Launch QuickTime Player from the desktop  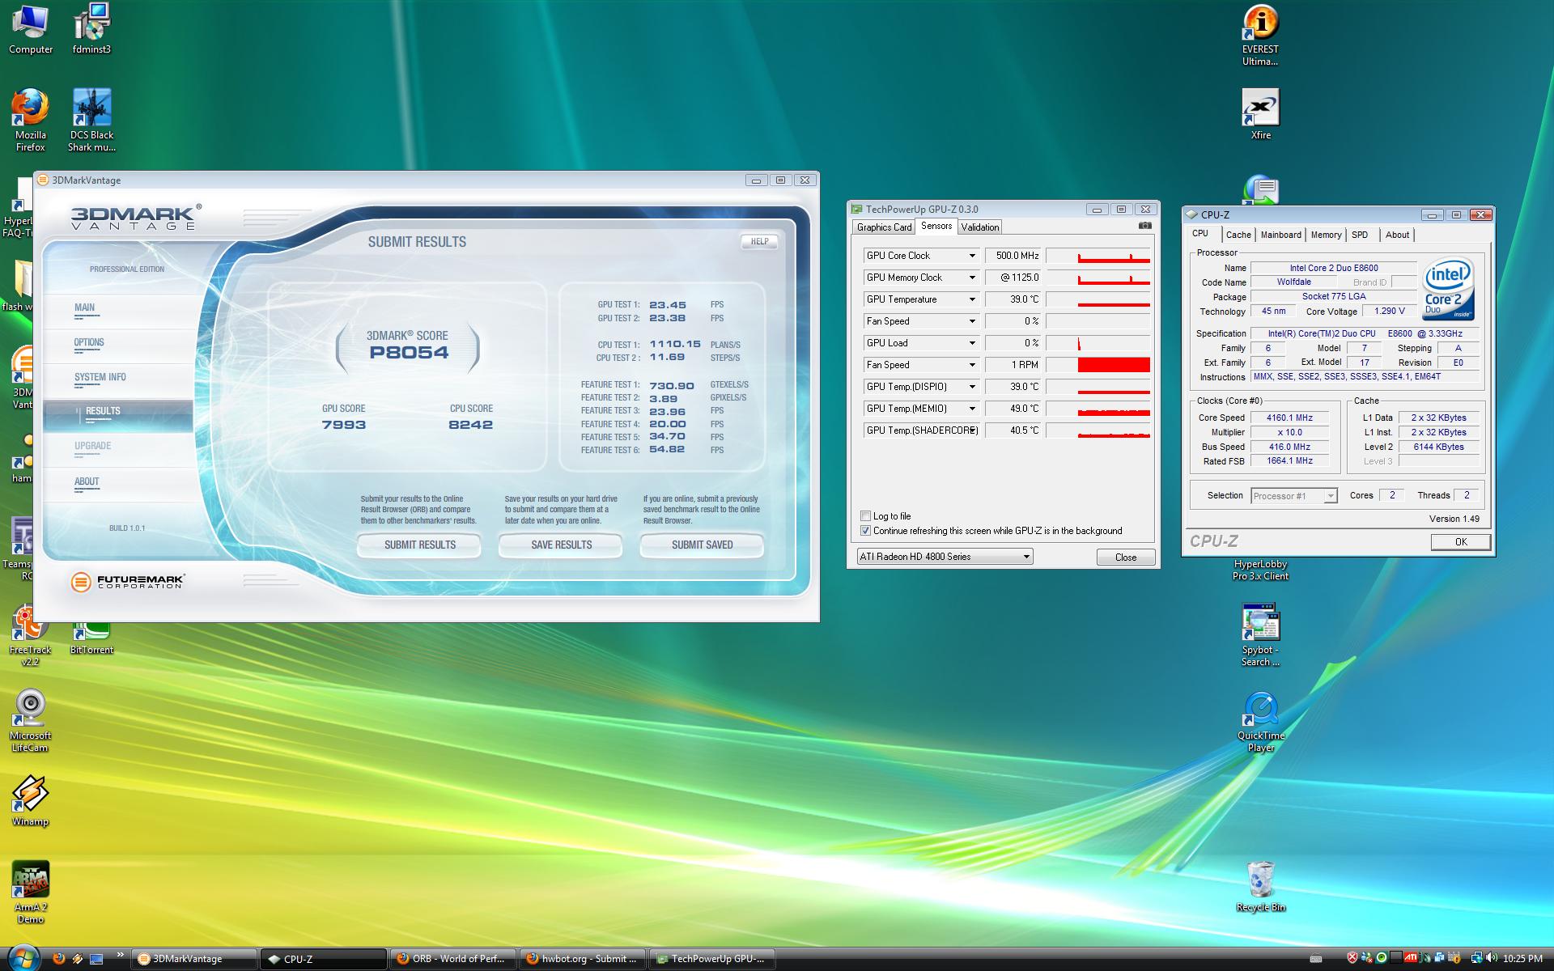pos(1260,722)
